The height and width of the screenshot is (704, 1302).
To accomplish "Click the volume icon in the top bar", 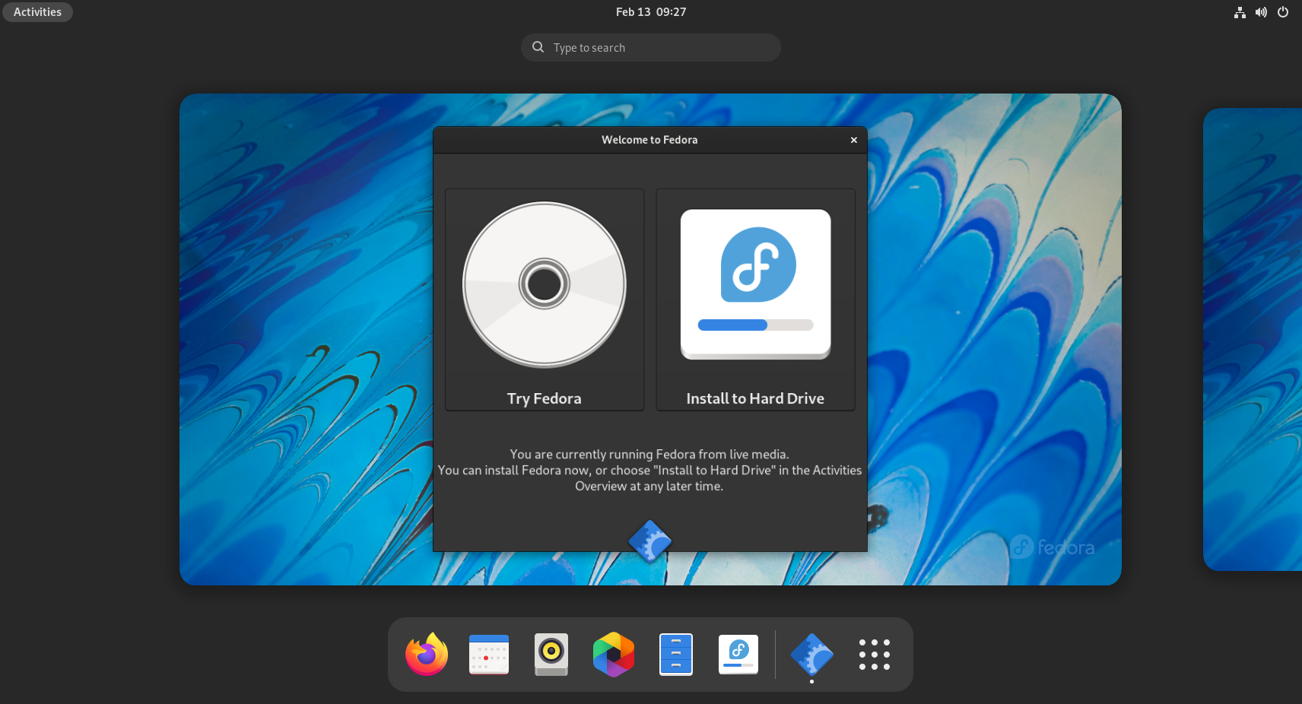I will coord(1261,12).
